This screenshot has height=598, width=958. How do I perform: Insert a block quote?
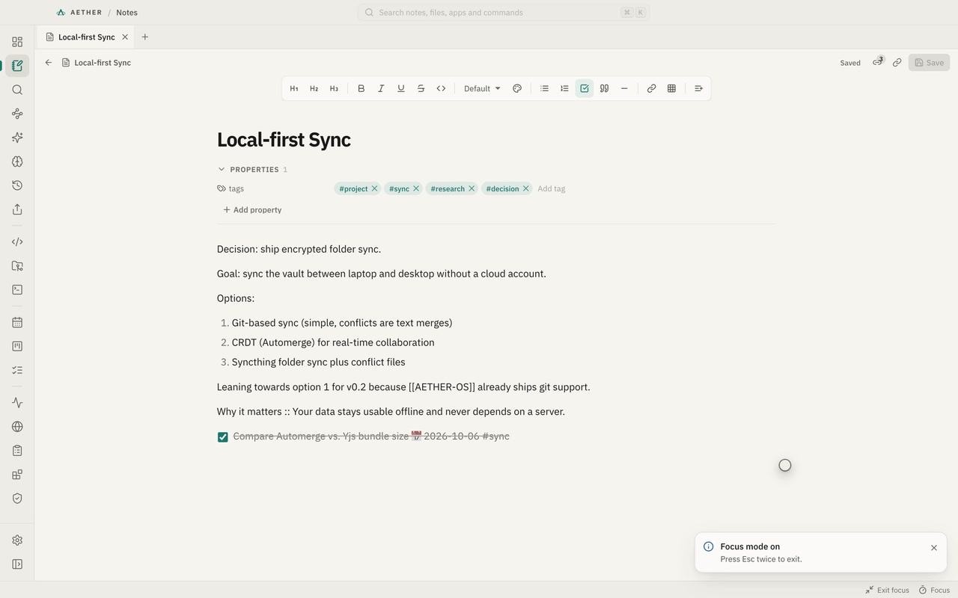(604, 88)
